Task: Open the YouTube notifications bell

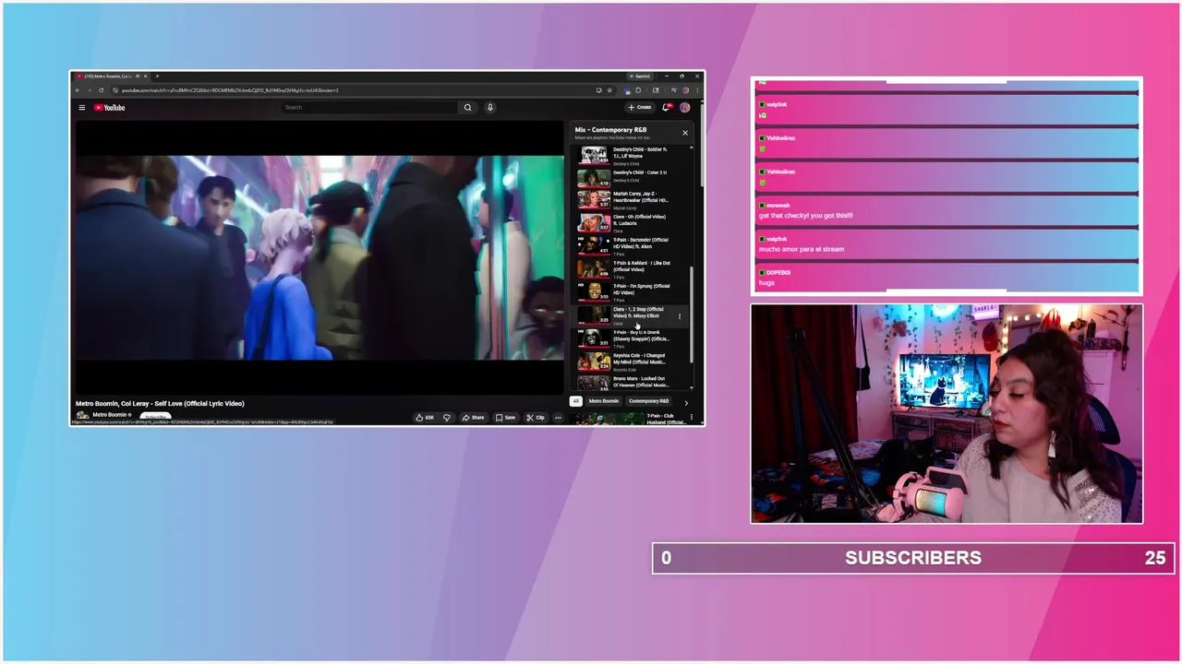Action: pyautogui.click(x=667, y=108)
